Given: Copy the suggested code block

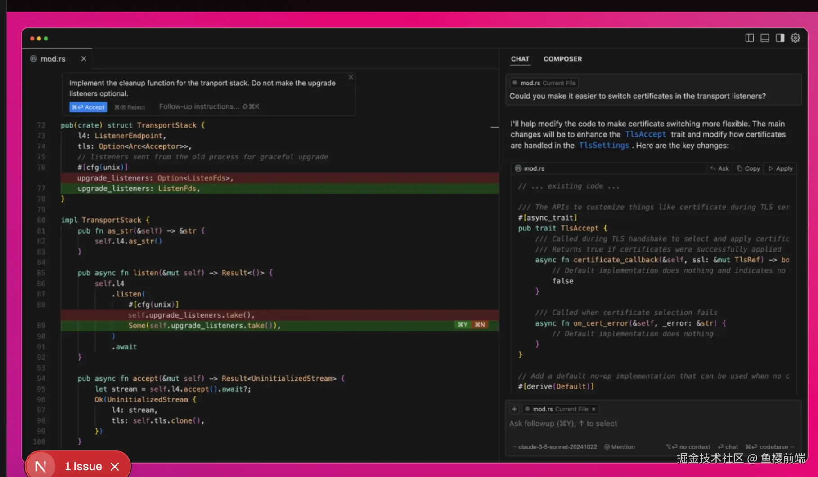Looking at the screenshot, I should click(x=748, y=168).
